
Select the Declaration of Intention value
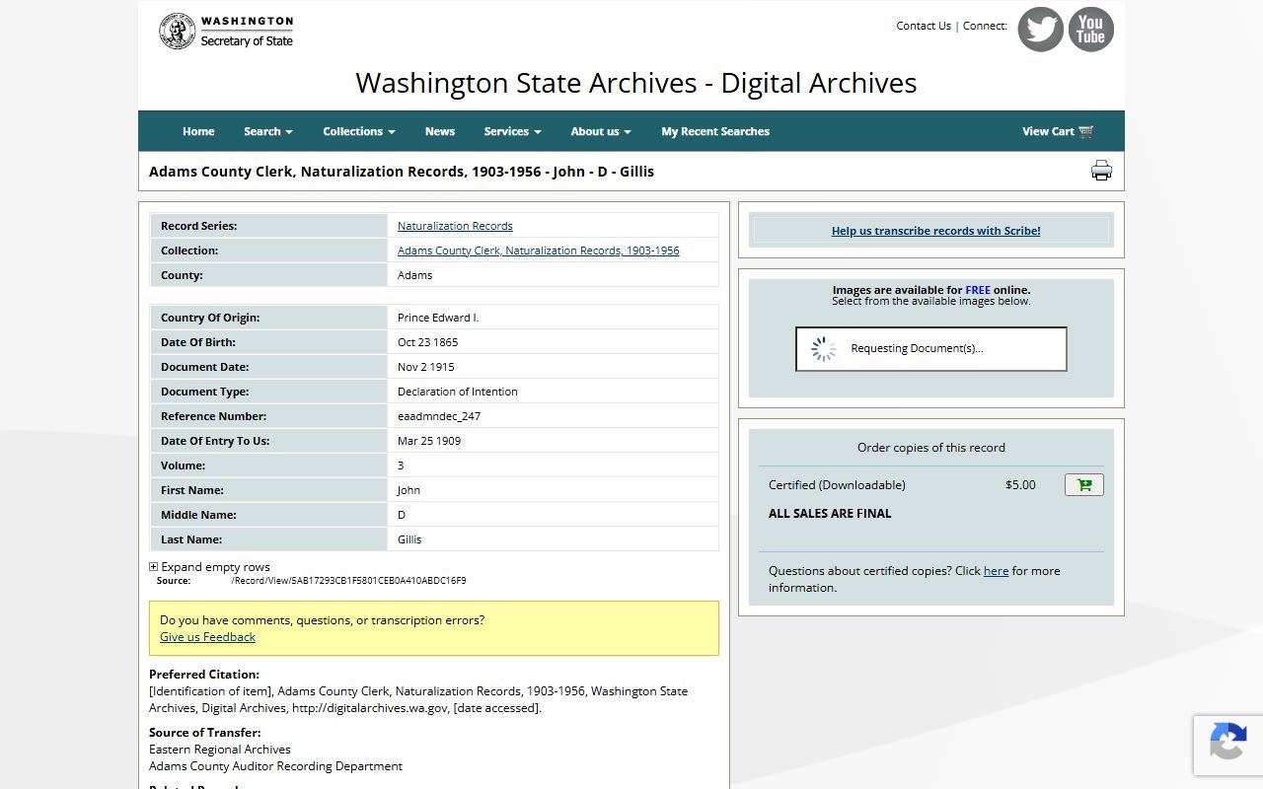458,392
